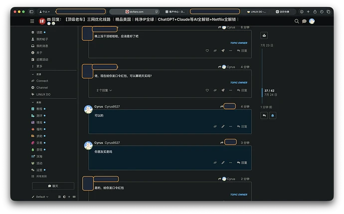Image resolution: width=344 pixels, height=214 pixels.
Task: Click the 37 / 42 timeline position marker
Action: click(x=269, y=91)
